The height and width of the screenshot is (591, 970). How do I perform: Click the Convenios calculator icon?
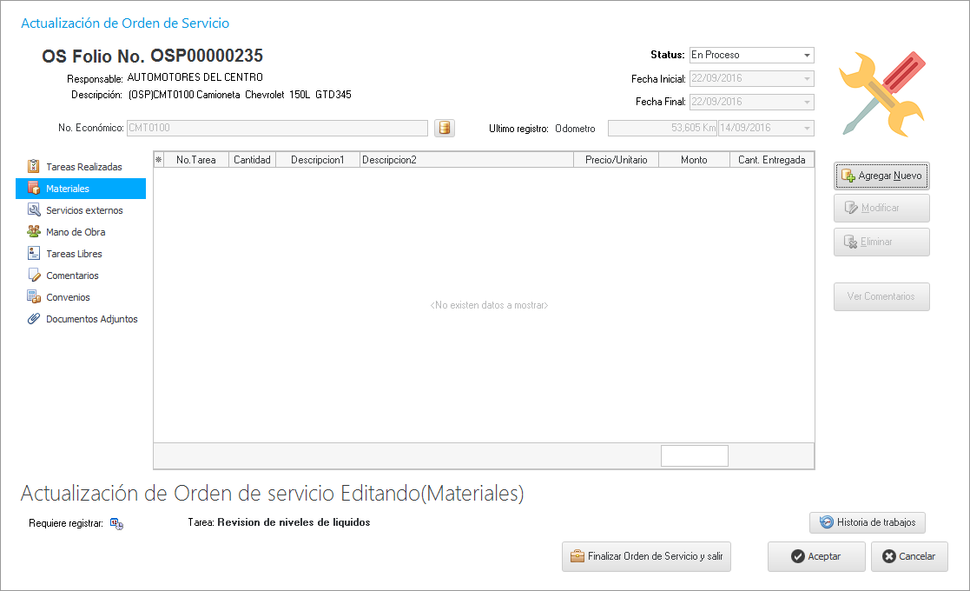(x=34, y=297)
